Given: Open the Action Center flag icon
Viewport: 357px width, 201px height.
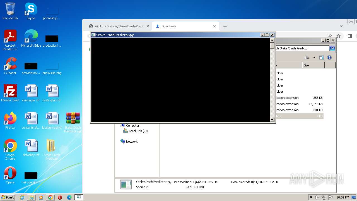Looking at the screenshot, I should point(330,197).
